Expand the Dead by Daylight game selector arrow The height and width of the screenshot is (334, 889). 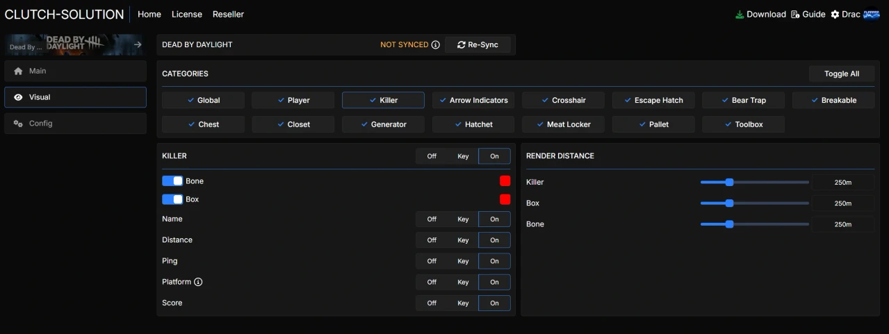point(138,45)
